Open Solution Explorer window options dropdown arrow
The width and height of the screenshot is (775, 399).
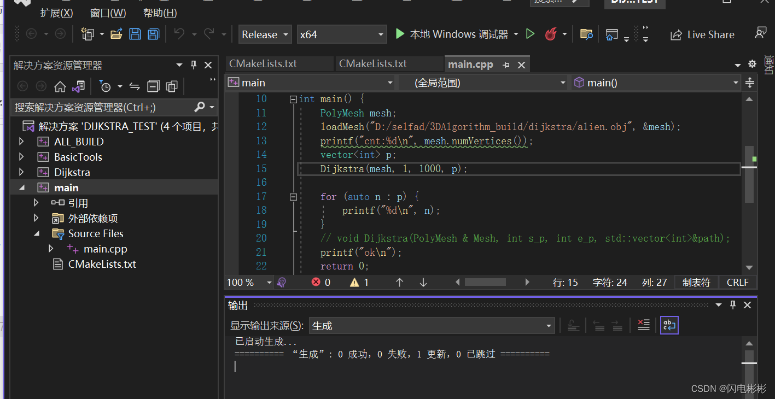click(179, 65)
